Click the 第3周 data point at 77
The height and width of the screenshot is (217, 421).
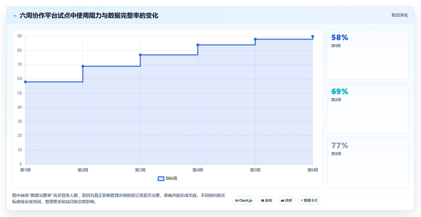pyautogui.click(x=140, y=55)
